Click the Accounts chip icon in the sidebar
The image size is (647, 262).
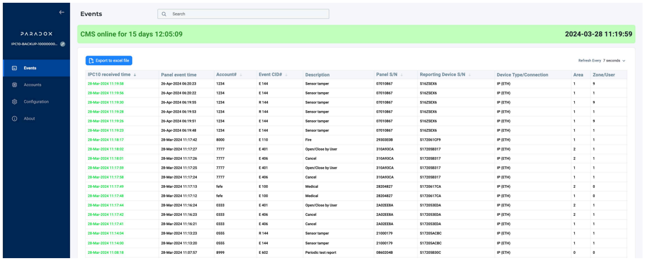point(14,85)
